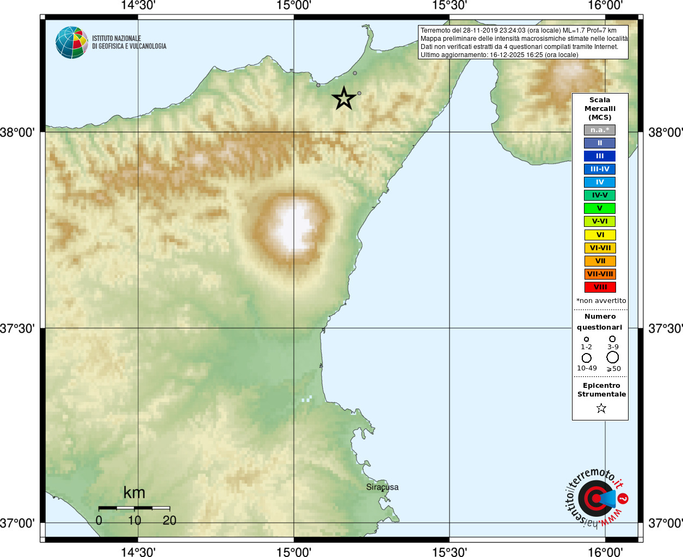Click the right 37°30' latitude label

pyautogui.click(x=666, y=329)
